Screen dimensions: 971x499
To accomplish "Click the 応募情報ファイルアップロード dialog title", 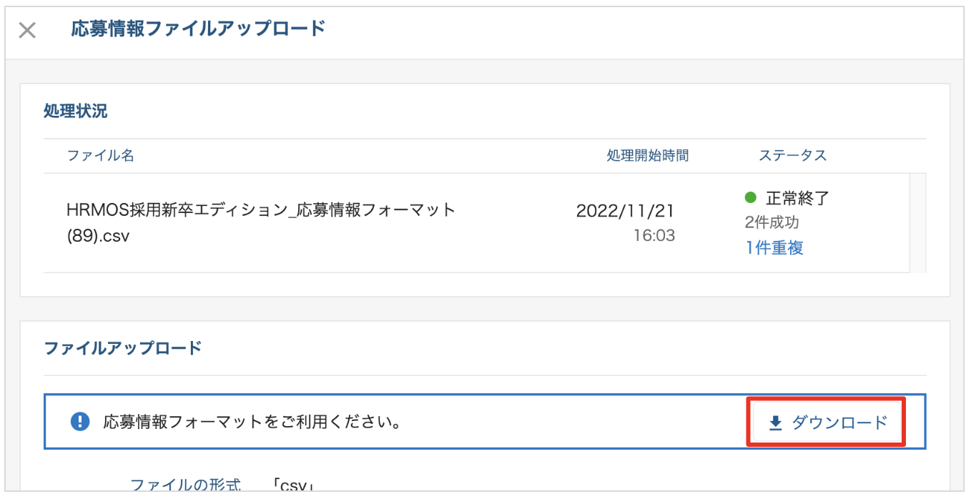I will click(198, 29).
